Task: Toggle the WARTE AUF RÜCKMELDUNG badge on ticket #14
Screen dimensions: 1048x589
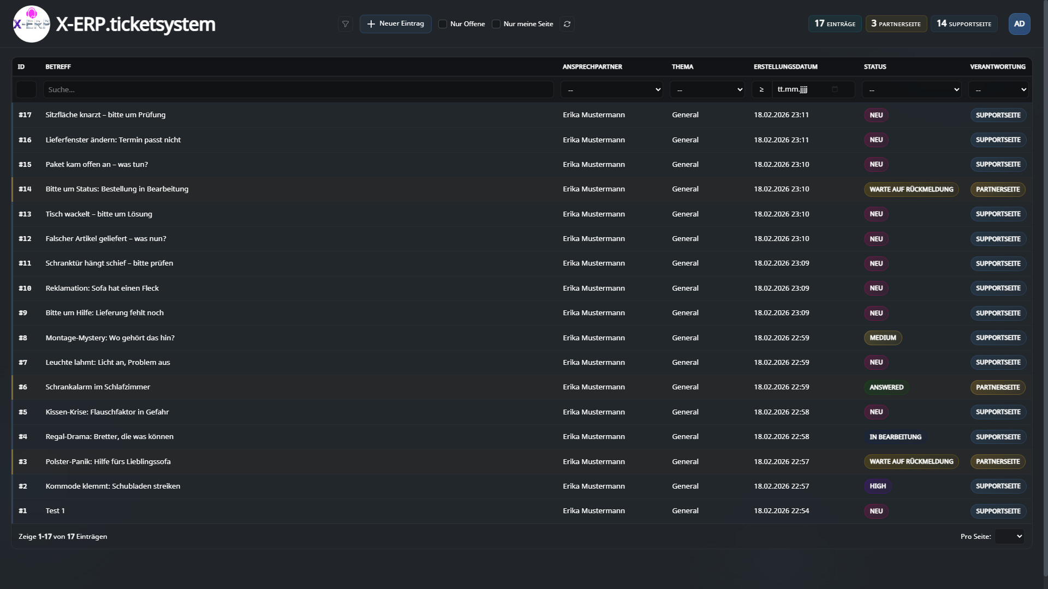Action: (x=910, y=189)
